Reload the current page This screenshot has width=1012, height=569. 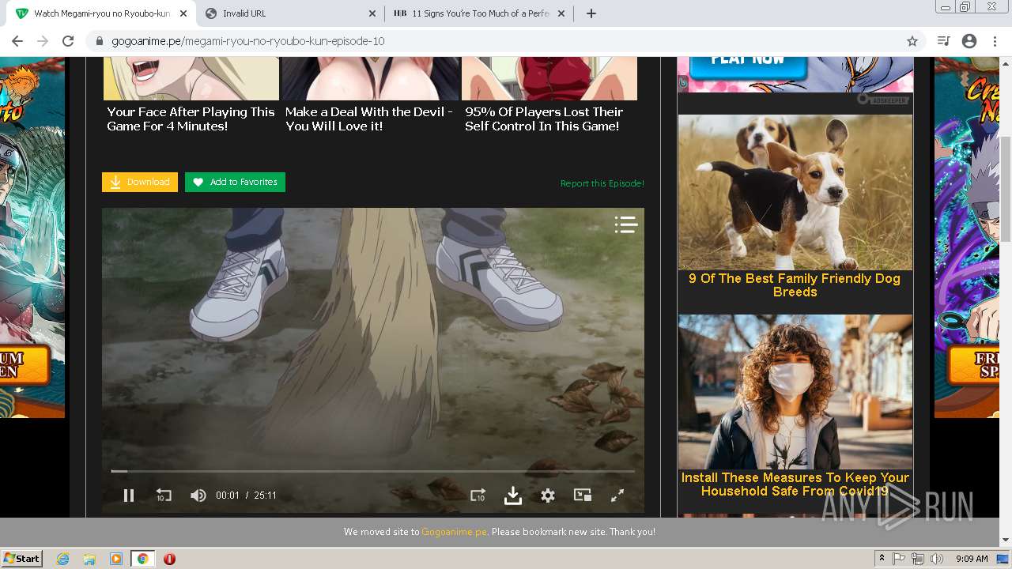(x=68, y=41)
